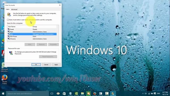The image size is (170, 96).
Task: Click the password section user icon
Action: 11,53
